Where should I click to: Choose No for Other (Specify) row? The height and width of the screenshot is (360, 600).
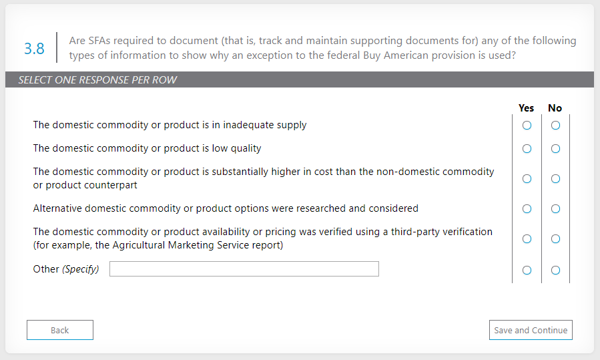click(555, 270)
